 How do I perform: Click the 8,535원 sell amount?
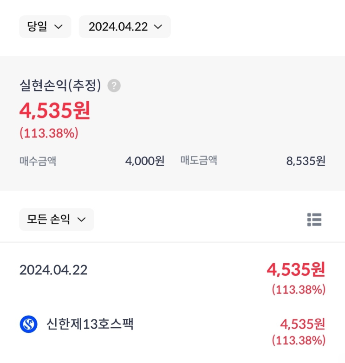(x=306, y=161)
